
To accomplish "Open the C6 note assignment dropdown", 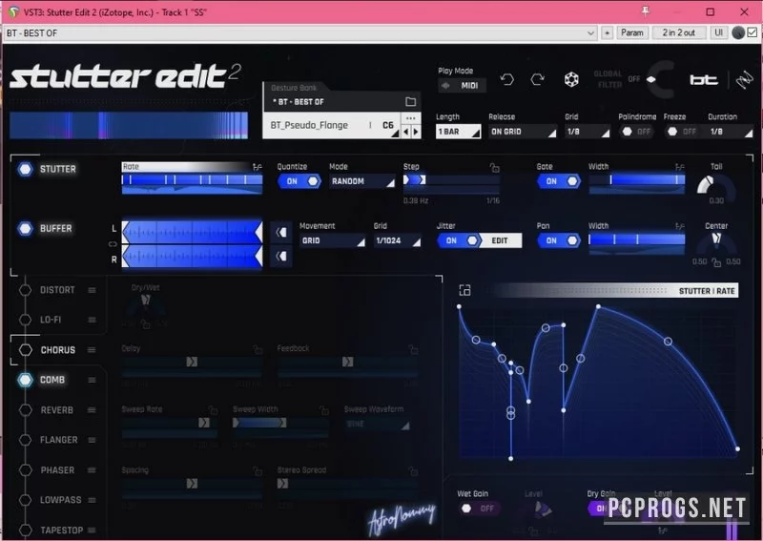I will point(390,126).
